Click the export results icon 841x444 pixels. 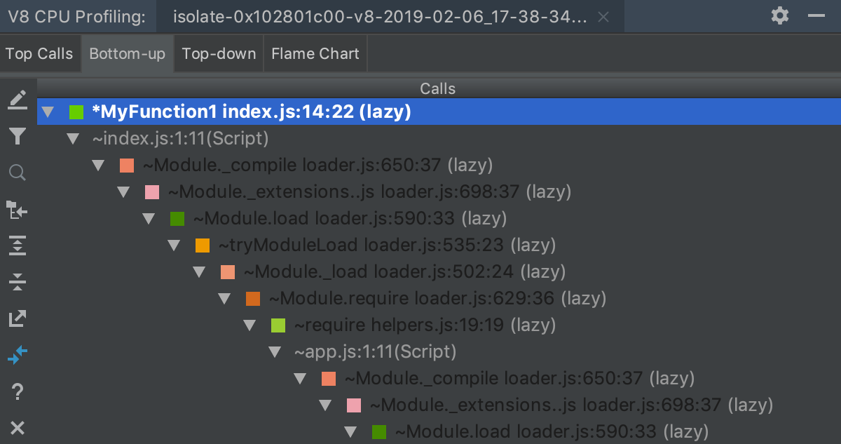coord(18,319)
